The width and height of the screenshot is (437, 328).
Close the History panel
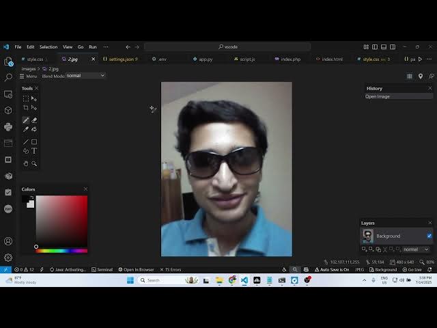click(430, 88)
